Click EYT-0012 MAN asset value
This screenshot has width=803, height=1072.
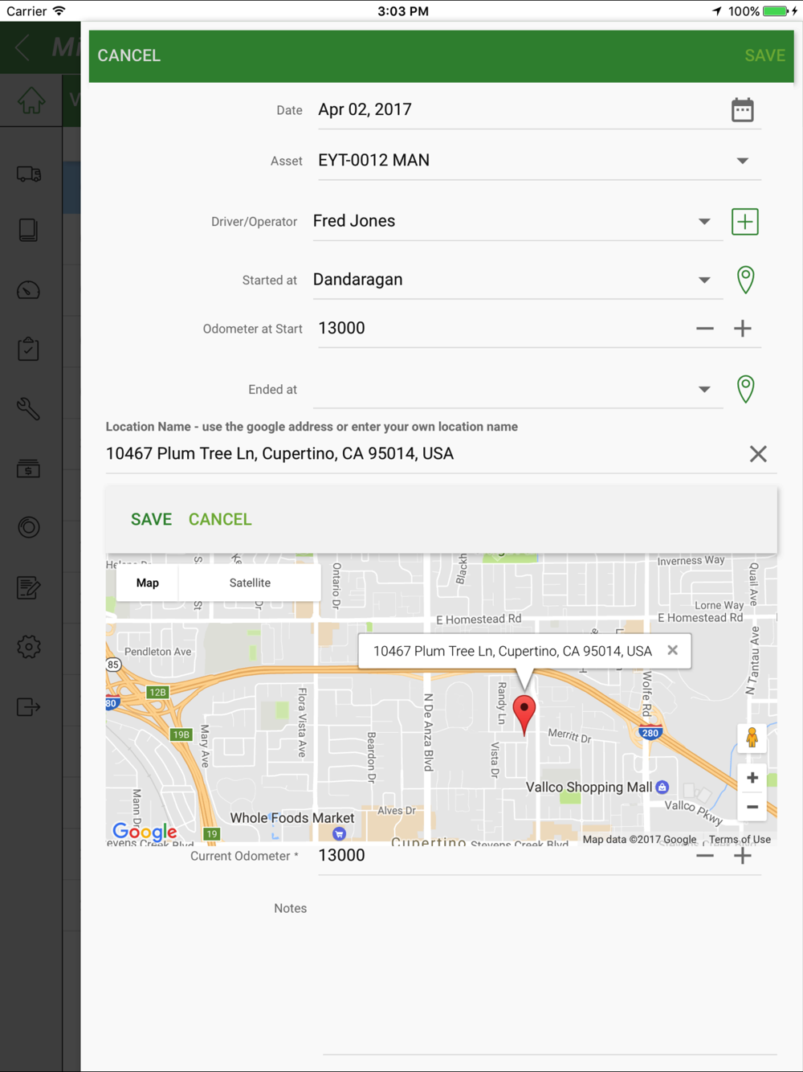pos(374,160)
